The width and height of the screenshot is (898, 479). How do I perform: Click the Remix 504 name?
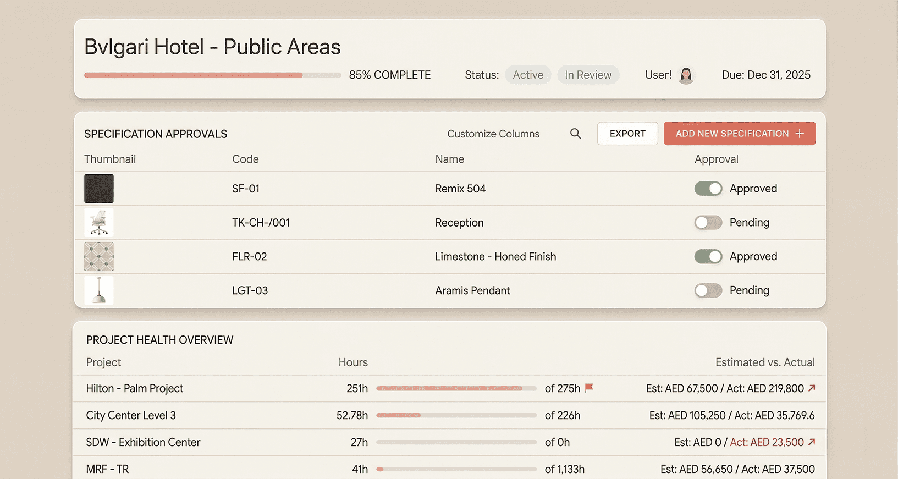(x=460, y=189)
